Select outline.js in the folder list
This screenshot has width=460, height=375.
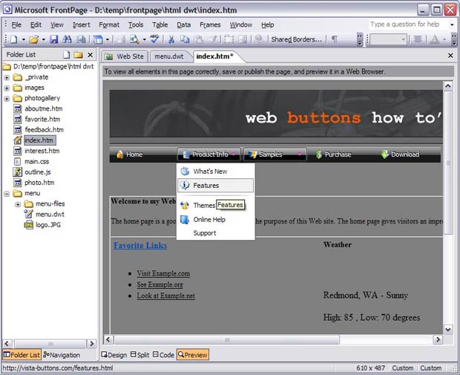(x=38, y=172)
